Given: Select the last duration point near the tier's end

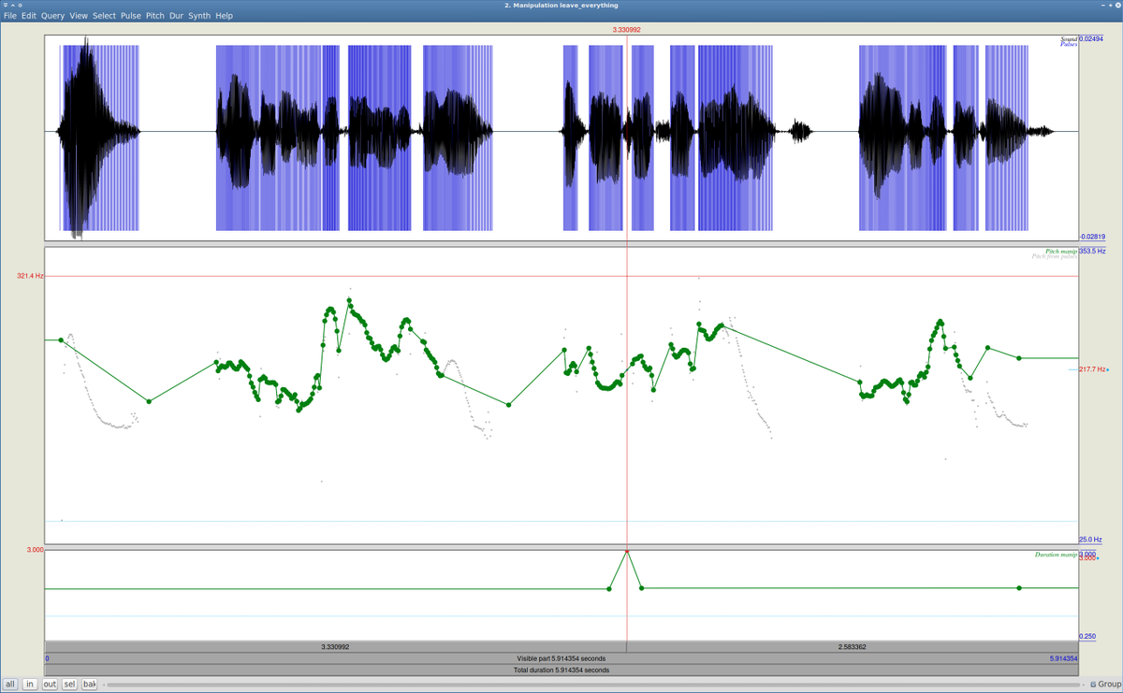Looking at the screenshot, I should (1019, 588).
